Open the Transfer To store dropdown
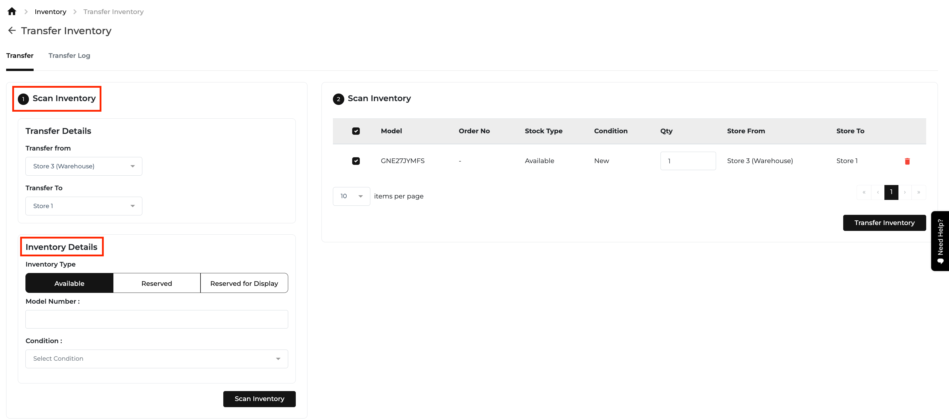The height and width of the screenshot is (420, 949). click(84, 206)
